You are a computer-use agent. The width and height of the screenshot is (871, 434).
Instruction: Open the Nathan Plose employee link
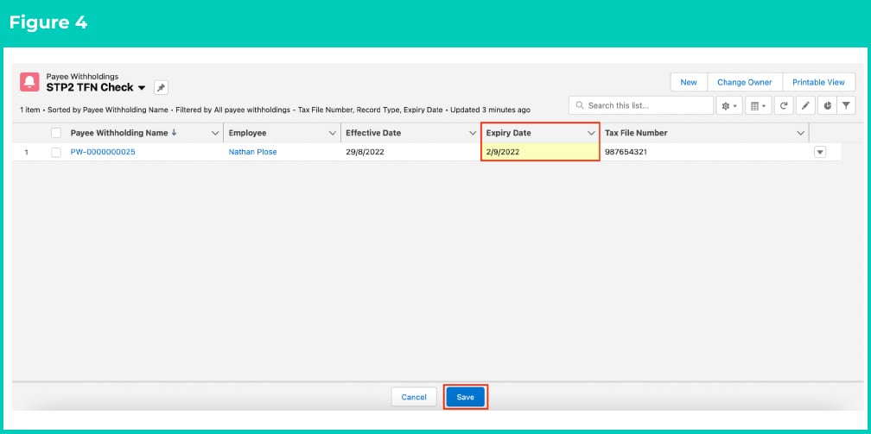252,152
